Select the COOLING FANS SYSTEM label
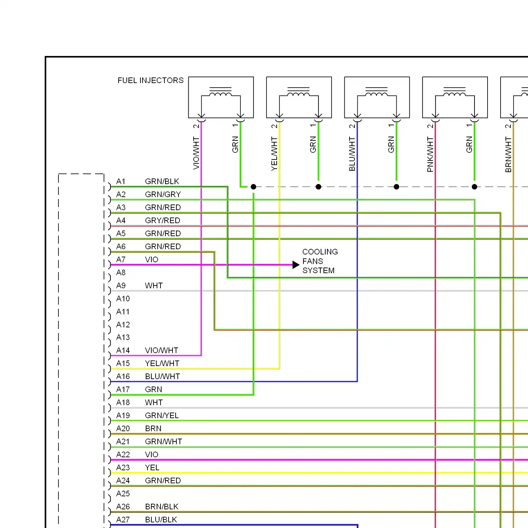Image resolution: width=528 pixels, height=528 pixels. tap(320, 261)
